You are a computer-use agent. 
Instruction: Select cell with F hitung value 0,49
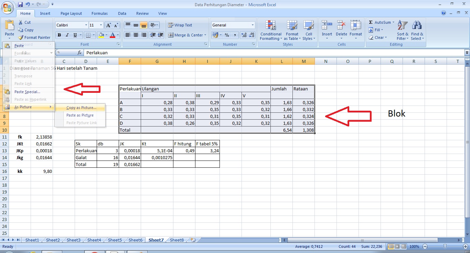[x=184, y=151]
